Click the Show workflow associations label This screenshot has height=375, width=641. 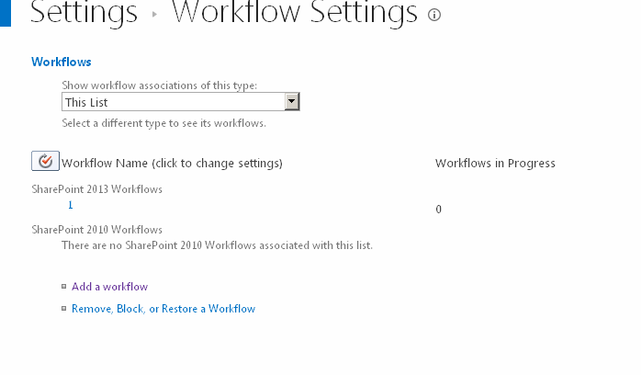coord(160,85)
